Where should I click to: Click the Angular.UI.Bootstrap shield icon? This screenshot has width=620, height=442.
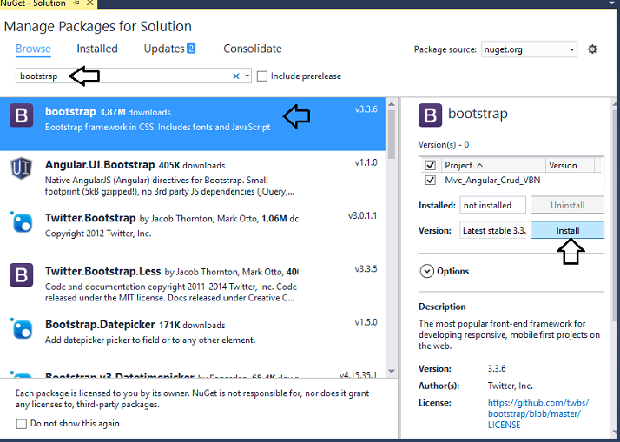click(22, 168)
